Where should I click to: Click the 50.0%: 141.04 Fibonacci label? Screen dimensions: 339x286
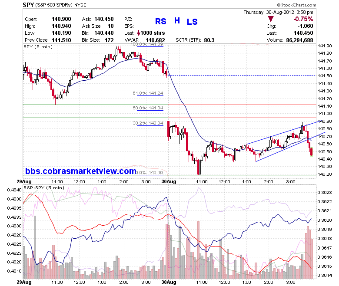[148, 108]
